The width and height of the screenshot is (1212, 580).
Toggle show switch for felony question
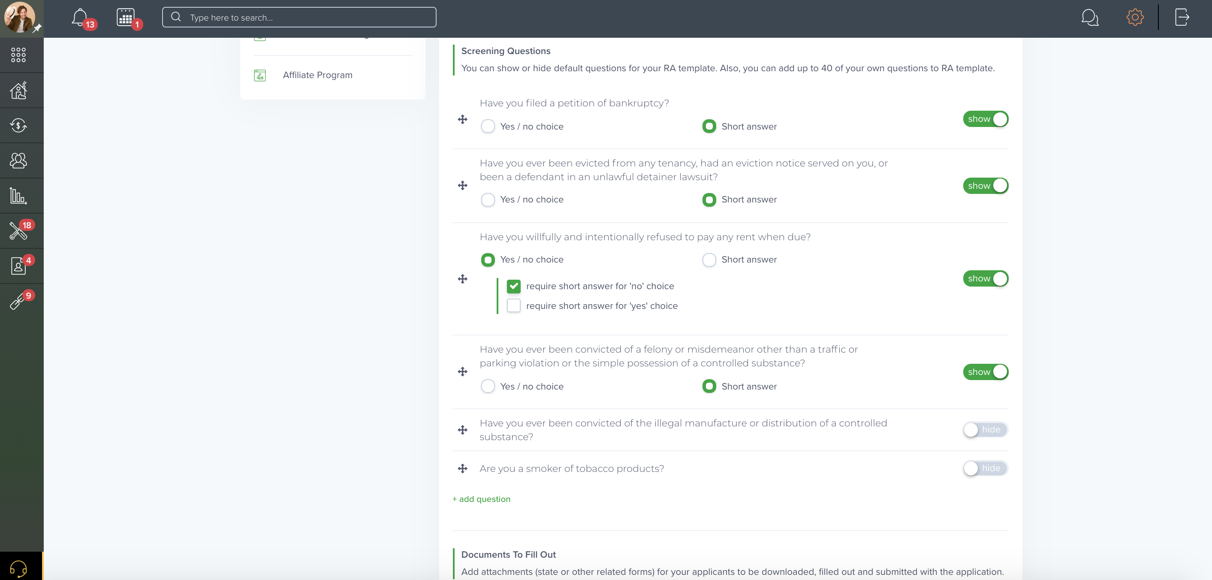pyautogui.click(x=986, y=372)
